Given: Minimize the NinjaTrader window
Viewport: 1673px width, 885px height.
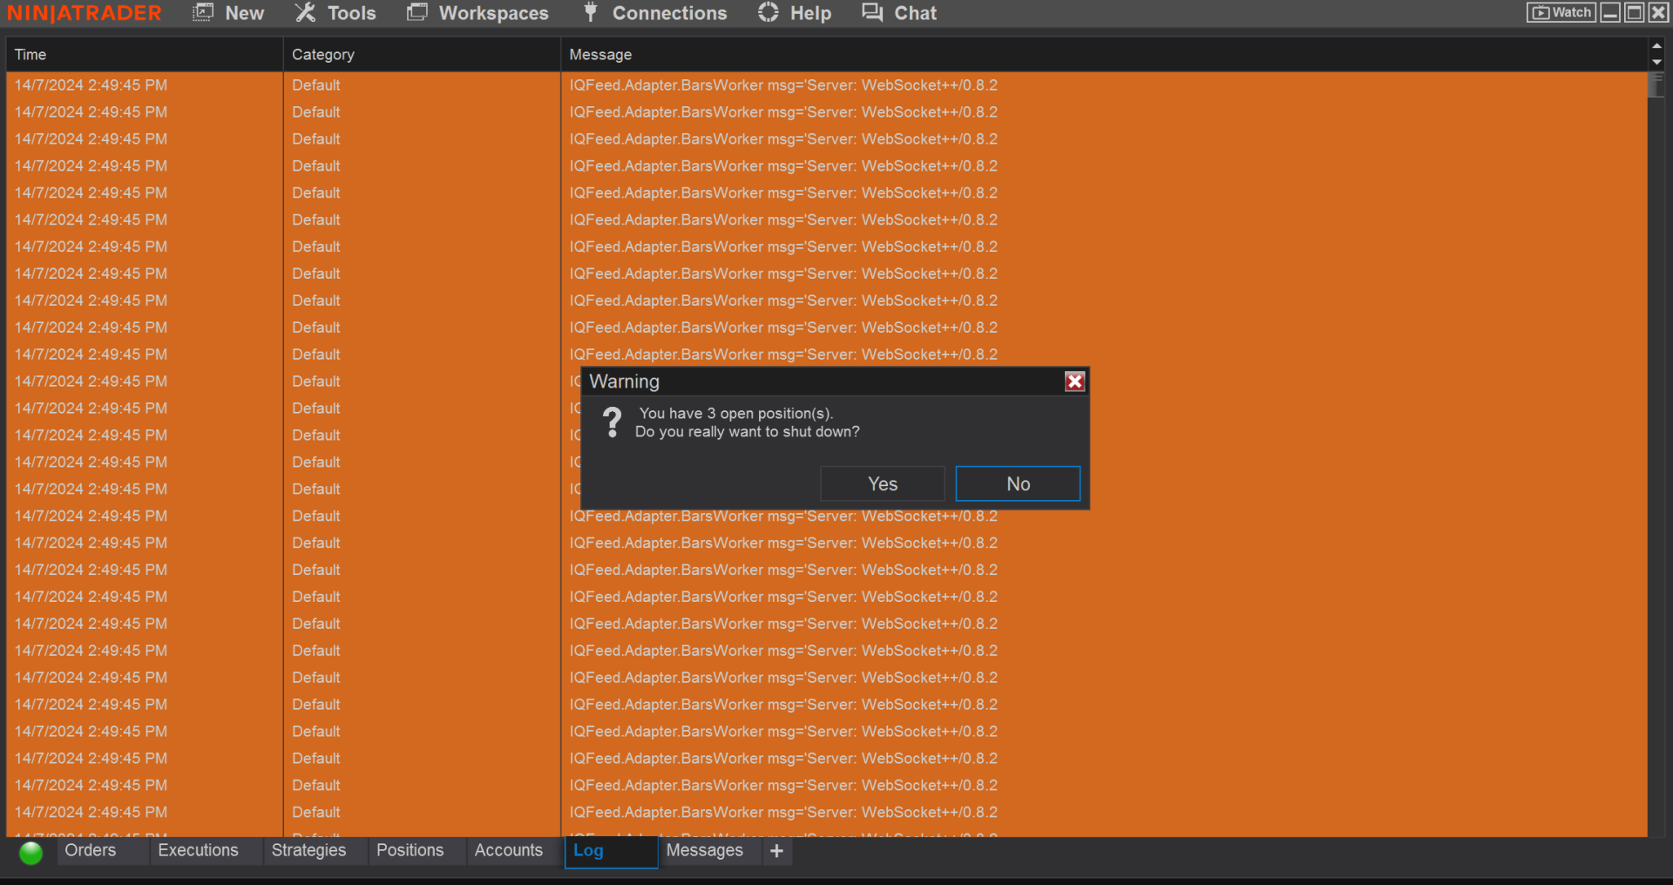Looking at the screenshot, I should pos(1610,12).
